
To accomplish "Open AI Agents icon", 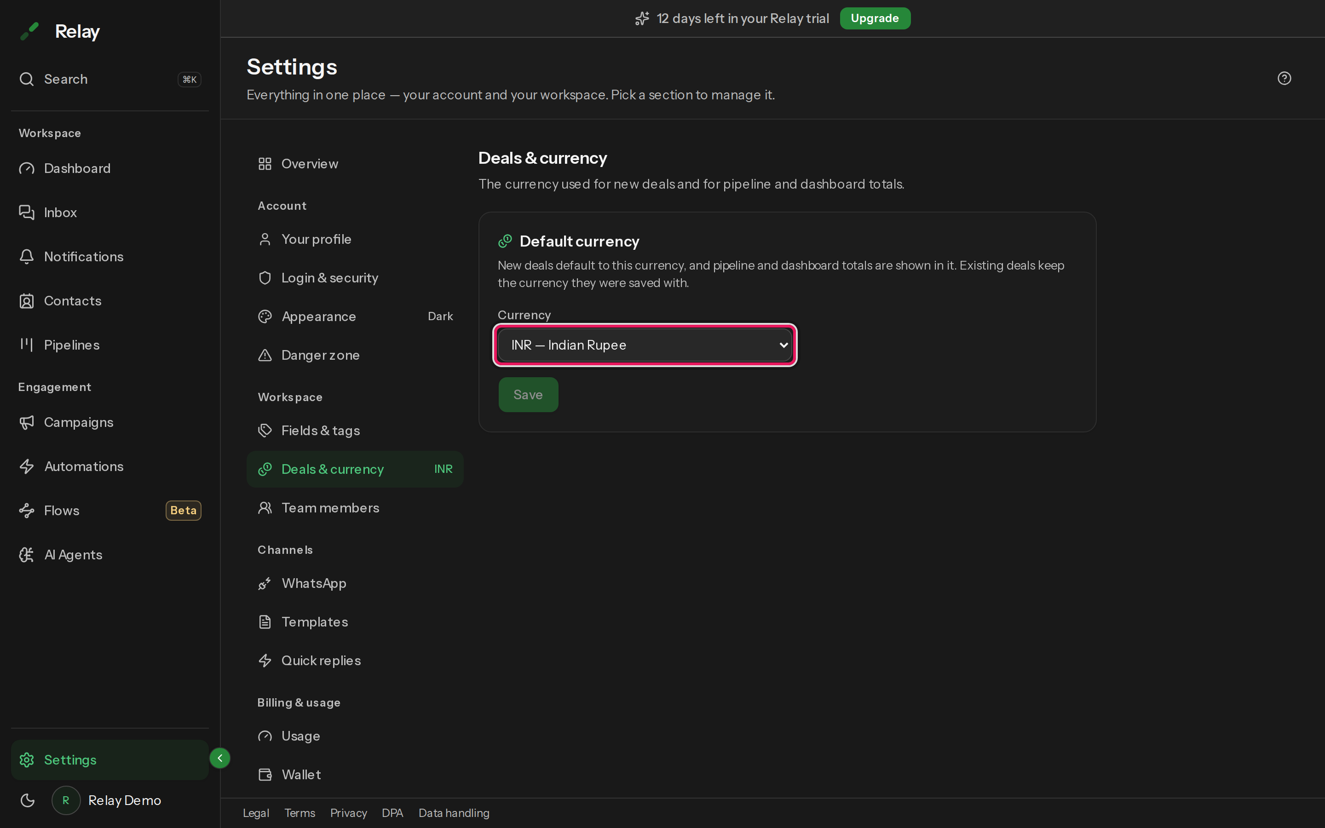I will click(x=26, y=555).
